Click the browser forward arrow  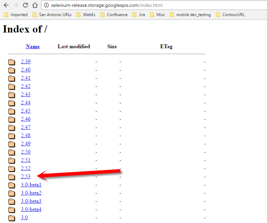tap(16, 5)
